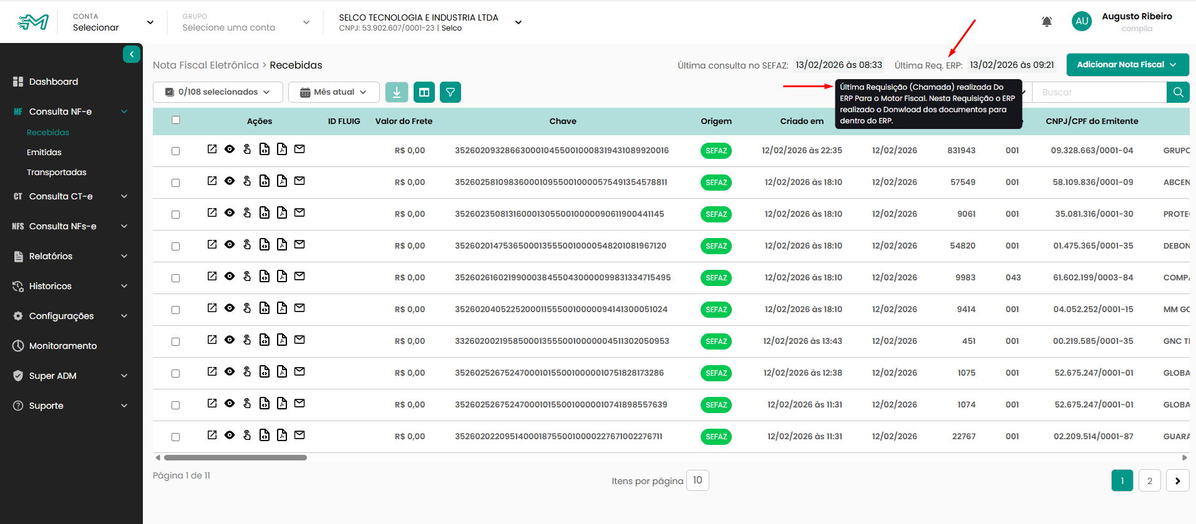Select the checkbox for row with number 9983
1196x524 pixels.
[x=176, y=279]
